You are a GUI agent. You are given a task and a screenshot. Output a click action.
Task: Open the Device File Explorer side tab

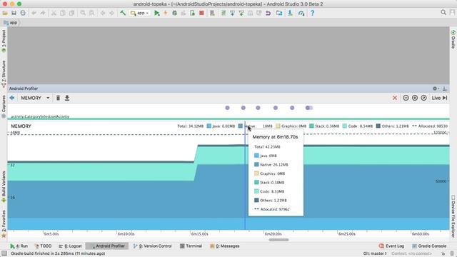453,216
